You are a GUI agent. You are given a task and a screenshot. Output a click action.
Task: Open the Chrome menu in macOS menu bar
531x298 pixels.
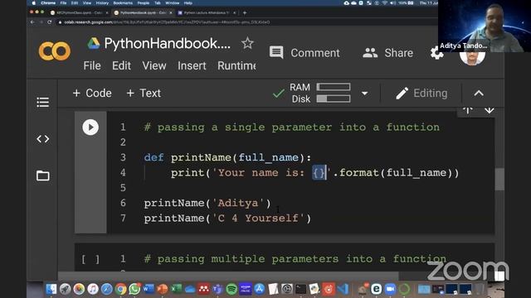(x=48, y=3)
